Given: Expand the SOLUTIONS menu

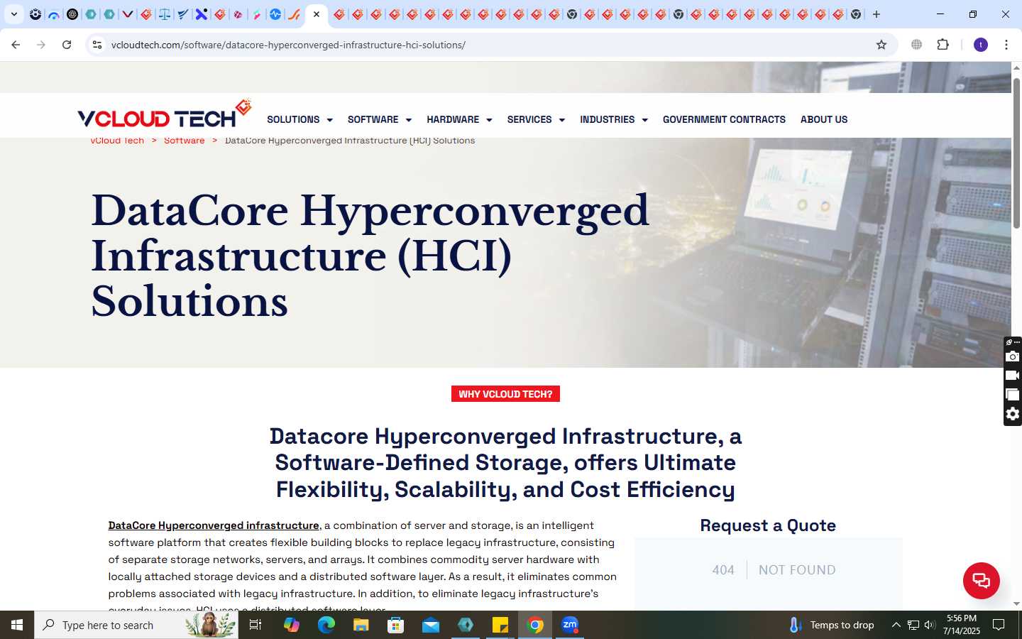Looking at the screenshot, I should 300,119.
